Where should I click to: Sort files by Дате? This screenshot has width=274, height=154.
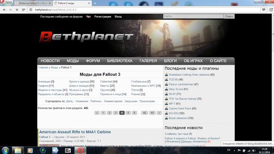coord(69,101)
